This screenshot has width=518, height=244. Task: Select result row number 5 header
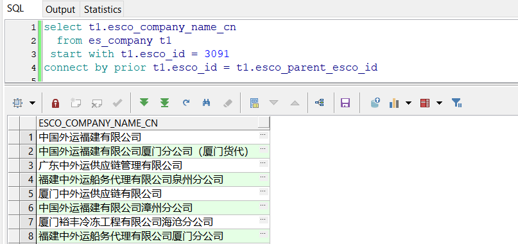[28, 193]
